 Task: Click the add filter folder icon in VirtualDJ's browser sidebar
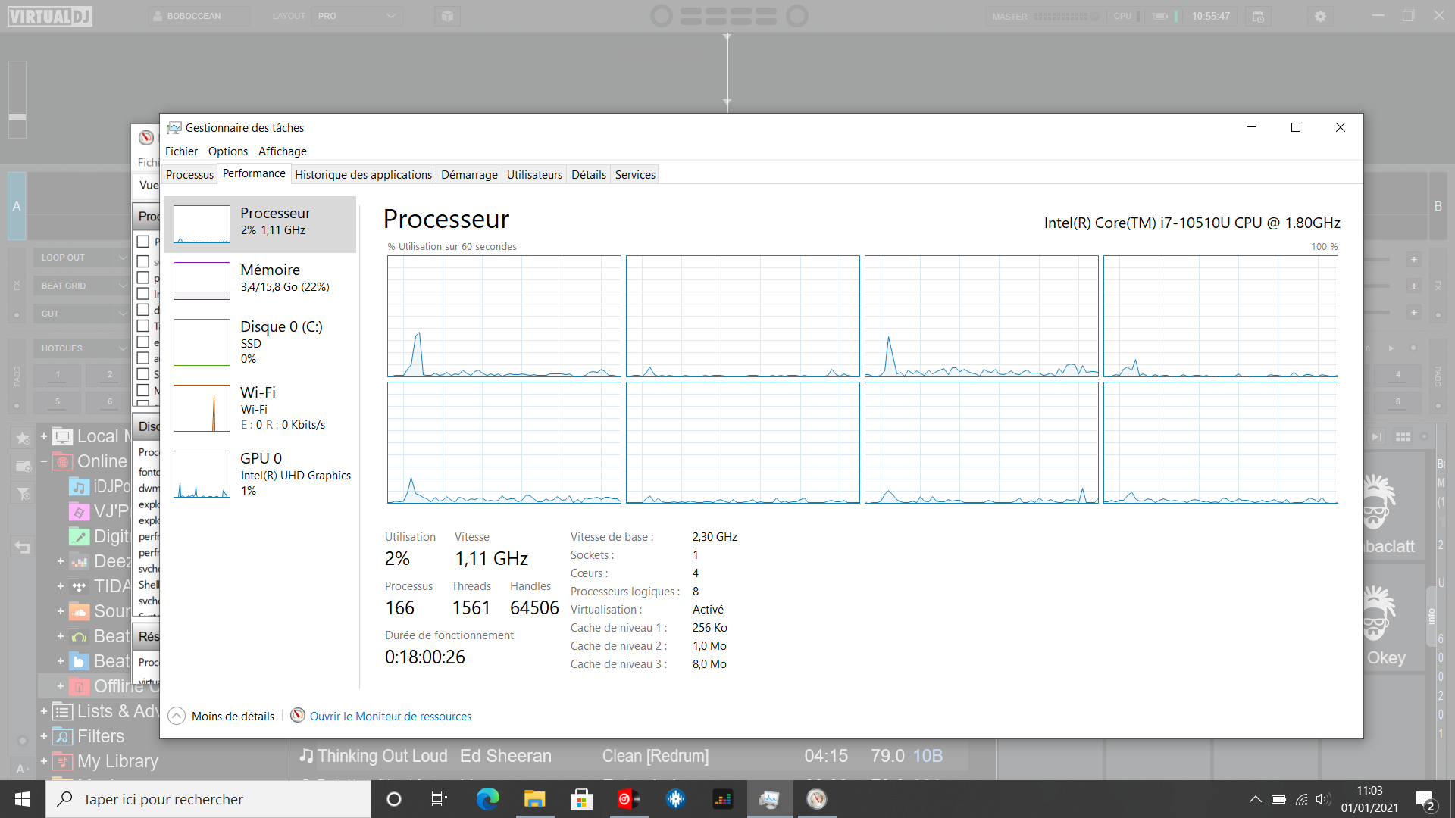click(23, 494)
